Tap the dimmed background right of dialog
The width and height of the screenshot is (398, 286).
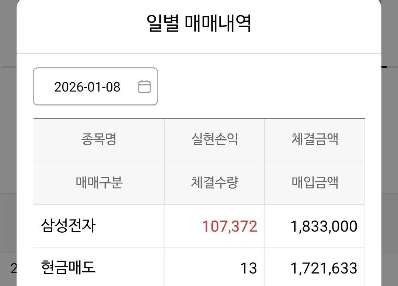click(390, 147)
